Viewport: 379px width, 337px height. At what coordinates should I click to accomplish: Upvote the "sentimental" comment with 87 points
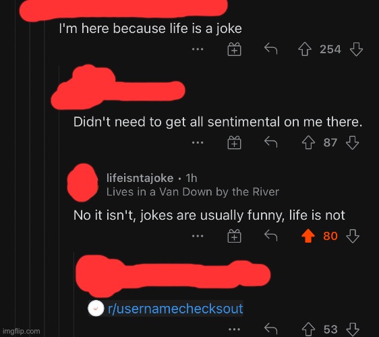pos(308,142)
